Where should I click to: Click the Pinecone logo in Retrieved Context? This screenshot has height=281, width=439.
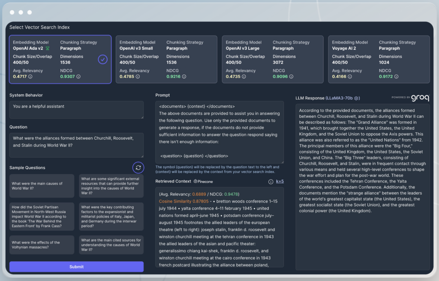(x=203, y=181)
